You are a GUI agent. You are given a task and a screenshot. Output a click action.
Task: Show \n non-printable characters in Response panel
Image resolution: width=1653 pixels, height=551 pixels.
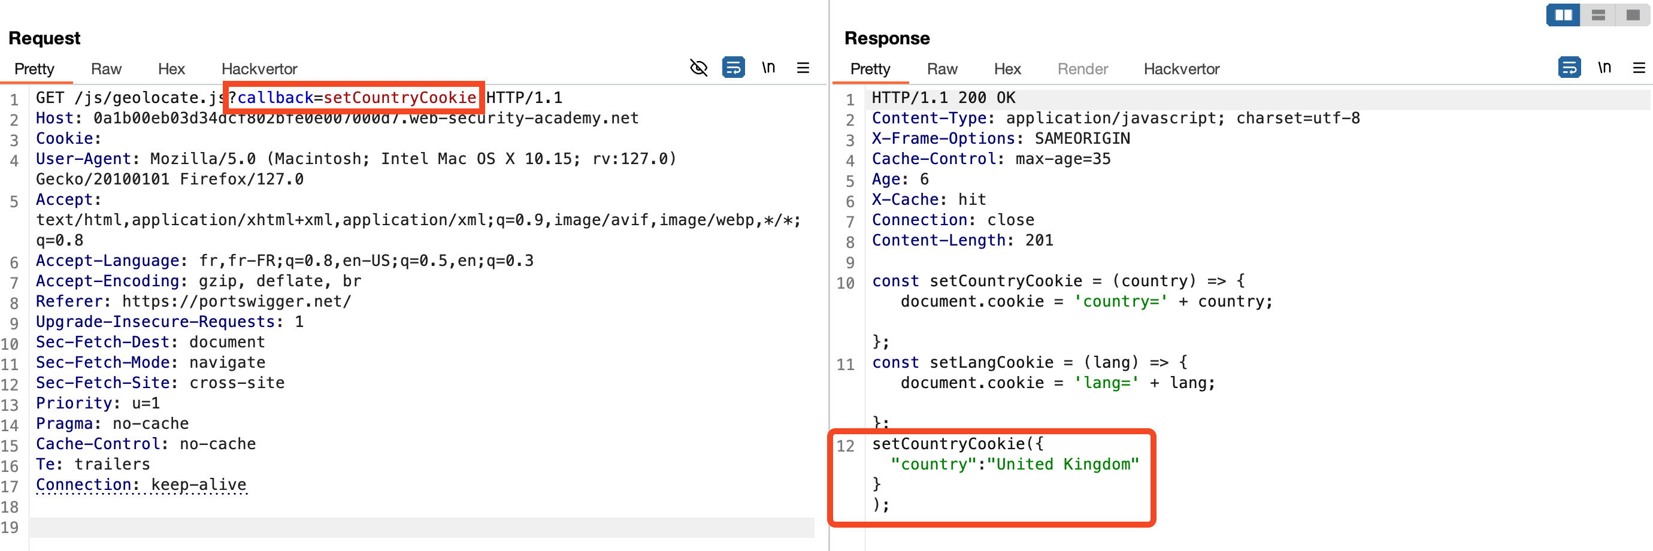click(x=1604, y=67)
